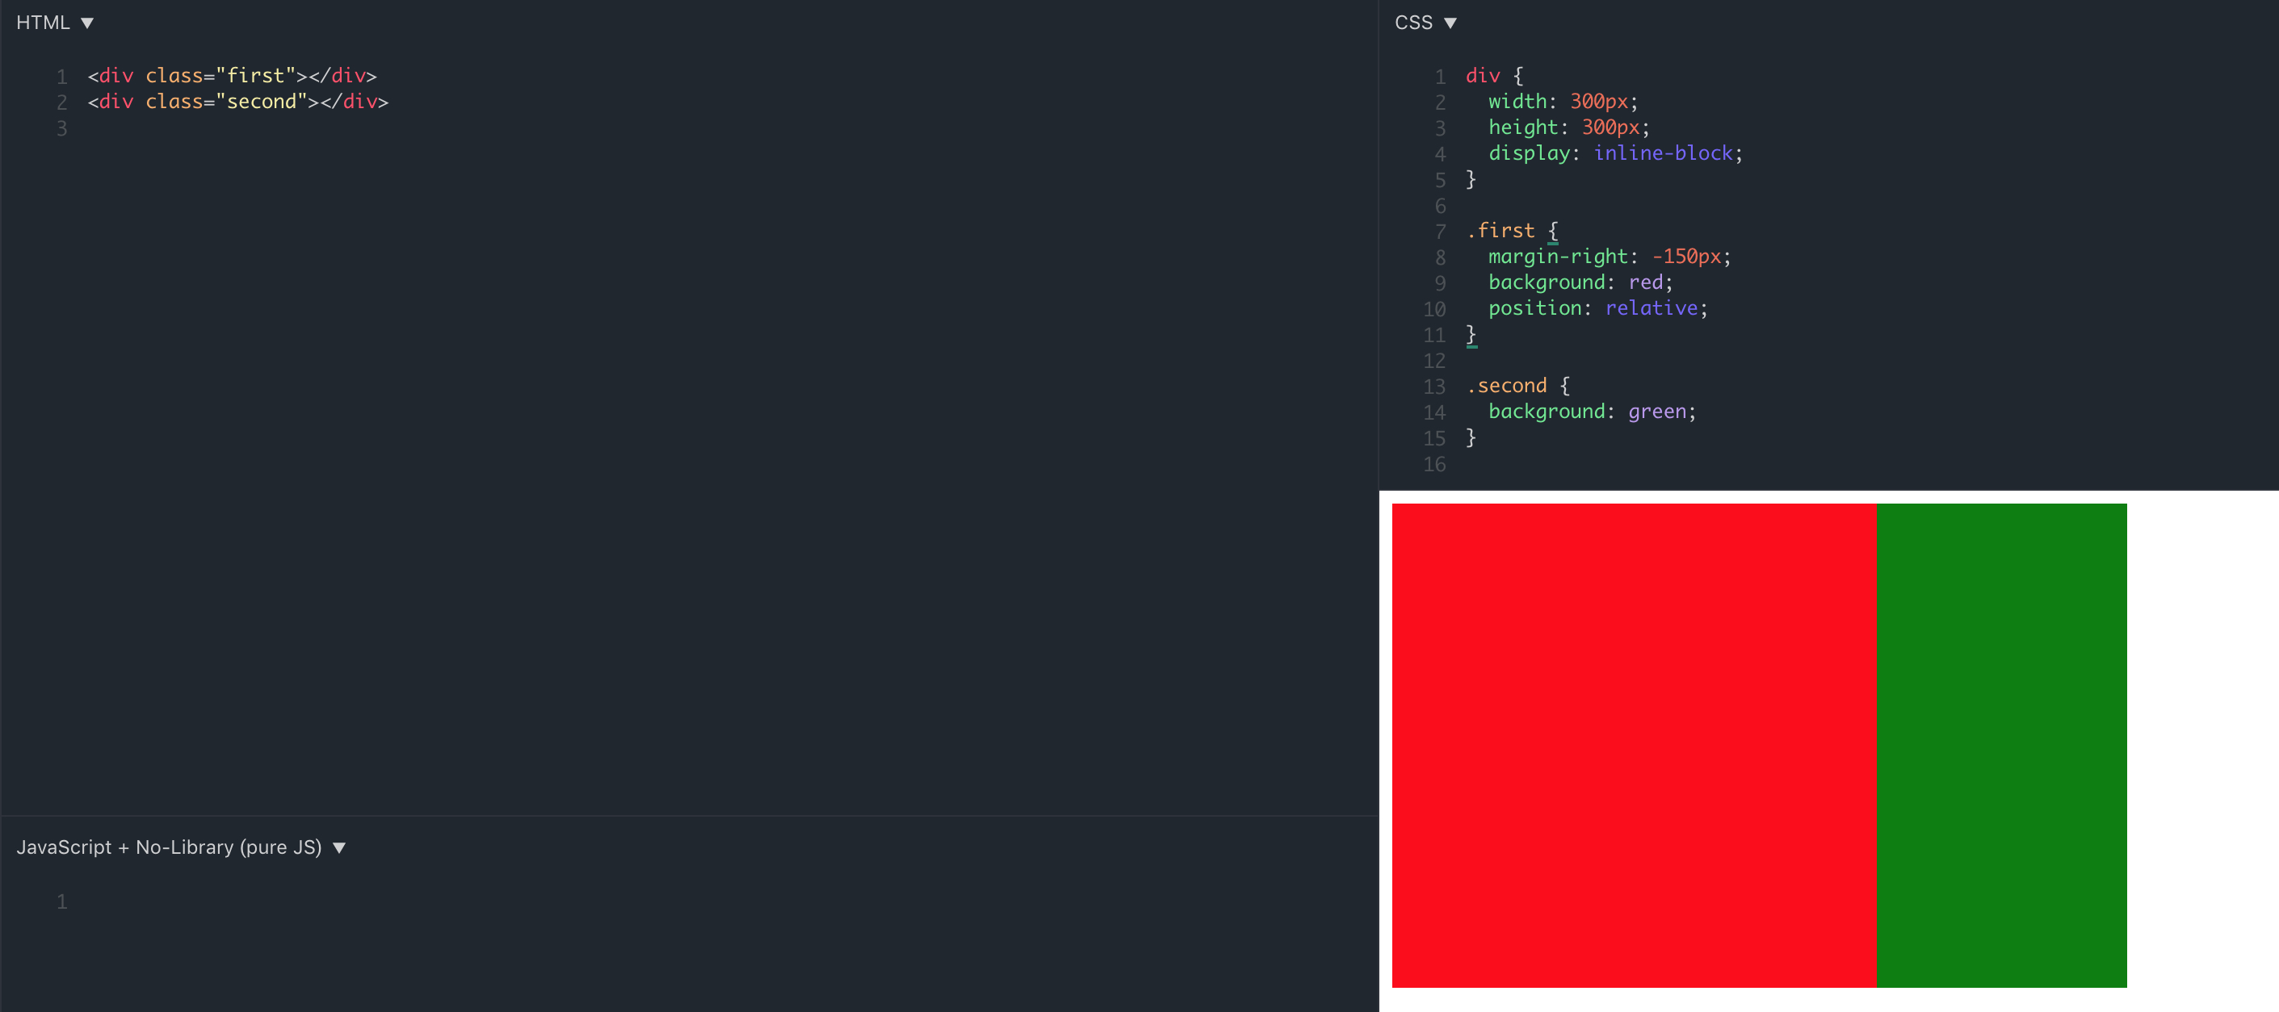Click the 'background: green' CSS line
Screen dimensions: 2279x1012
pos(1591,412)
